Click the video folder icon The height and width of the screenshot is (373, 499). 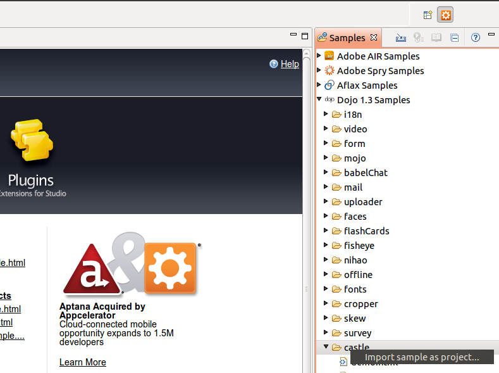pyautogui.click(x=336, y=129)
